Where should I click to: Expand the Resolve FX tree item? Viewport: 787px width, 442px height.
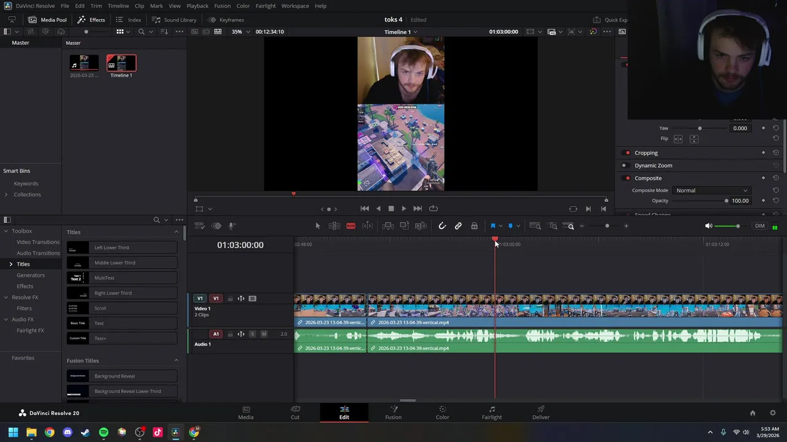(x=6, y=297)
